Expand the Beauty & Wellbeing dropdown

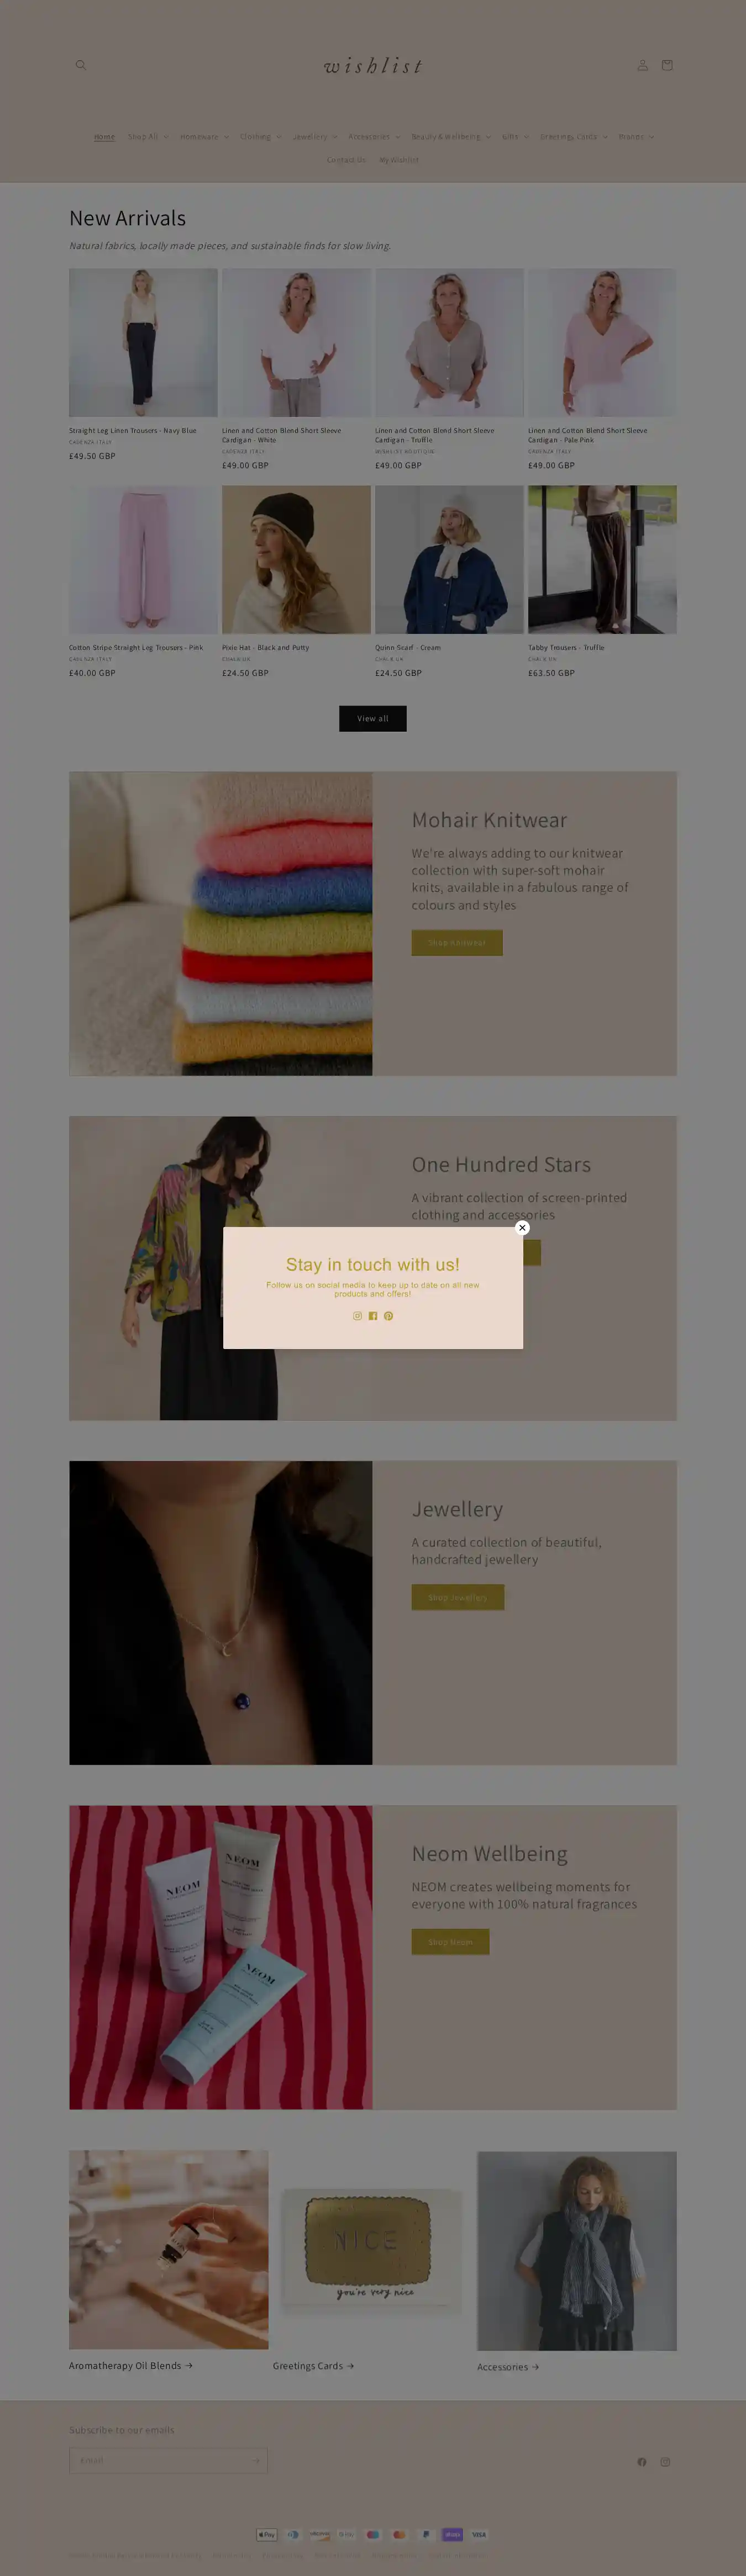(x=450, y=137)
